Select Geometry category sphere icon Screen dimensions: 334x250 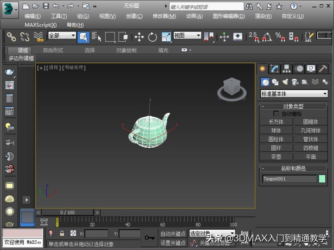tap(265, 82)
